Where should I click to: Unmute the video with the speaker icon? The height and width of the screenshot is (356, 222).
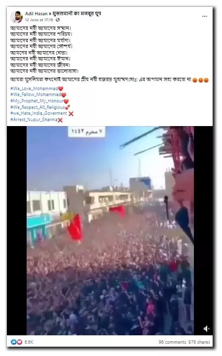point(206,328)
